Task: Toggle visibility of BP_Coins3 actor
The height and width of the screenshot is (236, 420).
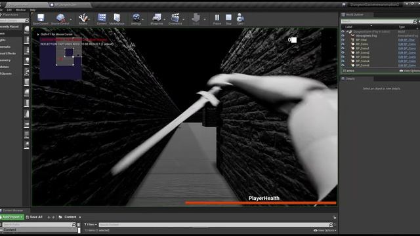Action: tap(343, 57)
